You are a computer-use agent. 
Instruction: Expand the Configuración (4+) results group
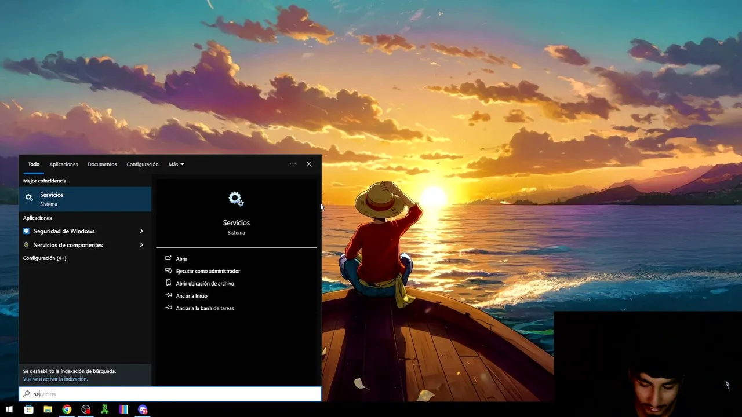click(x=45, y=258)
